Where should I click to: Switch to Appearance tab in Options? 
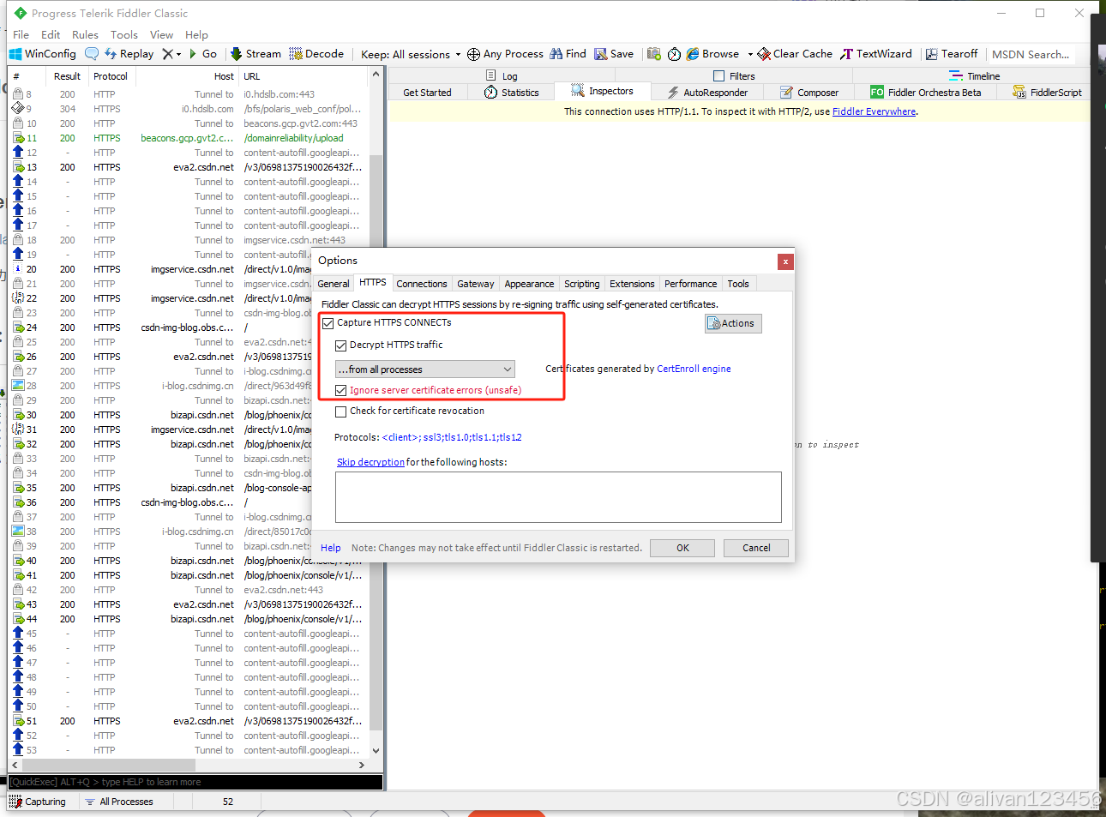(x=529, y=284)
